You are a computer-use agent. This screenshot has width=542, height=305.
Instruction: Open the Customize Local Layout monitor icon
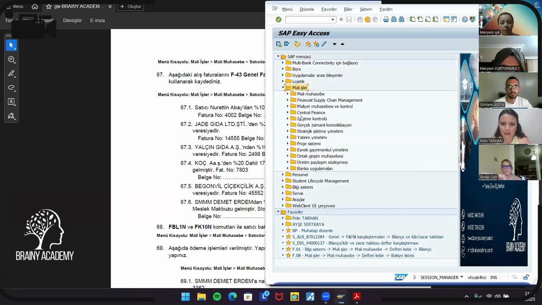point(473,19)
